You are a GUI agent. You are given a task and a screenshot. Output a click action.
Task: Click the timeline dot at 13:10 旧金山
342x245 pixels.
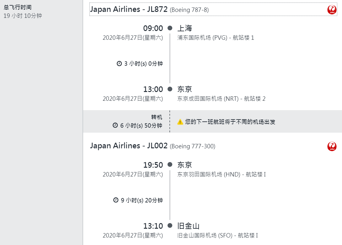click(170, 226)
